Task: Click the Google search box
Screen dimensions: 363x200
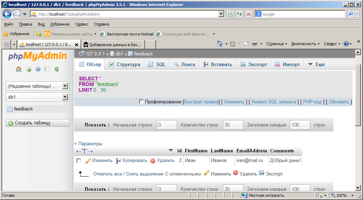Action: tap(300, 14)
